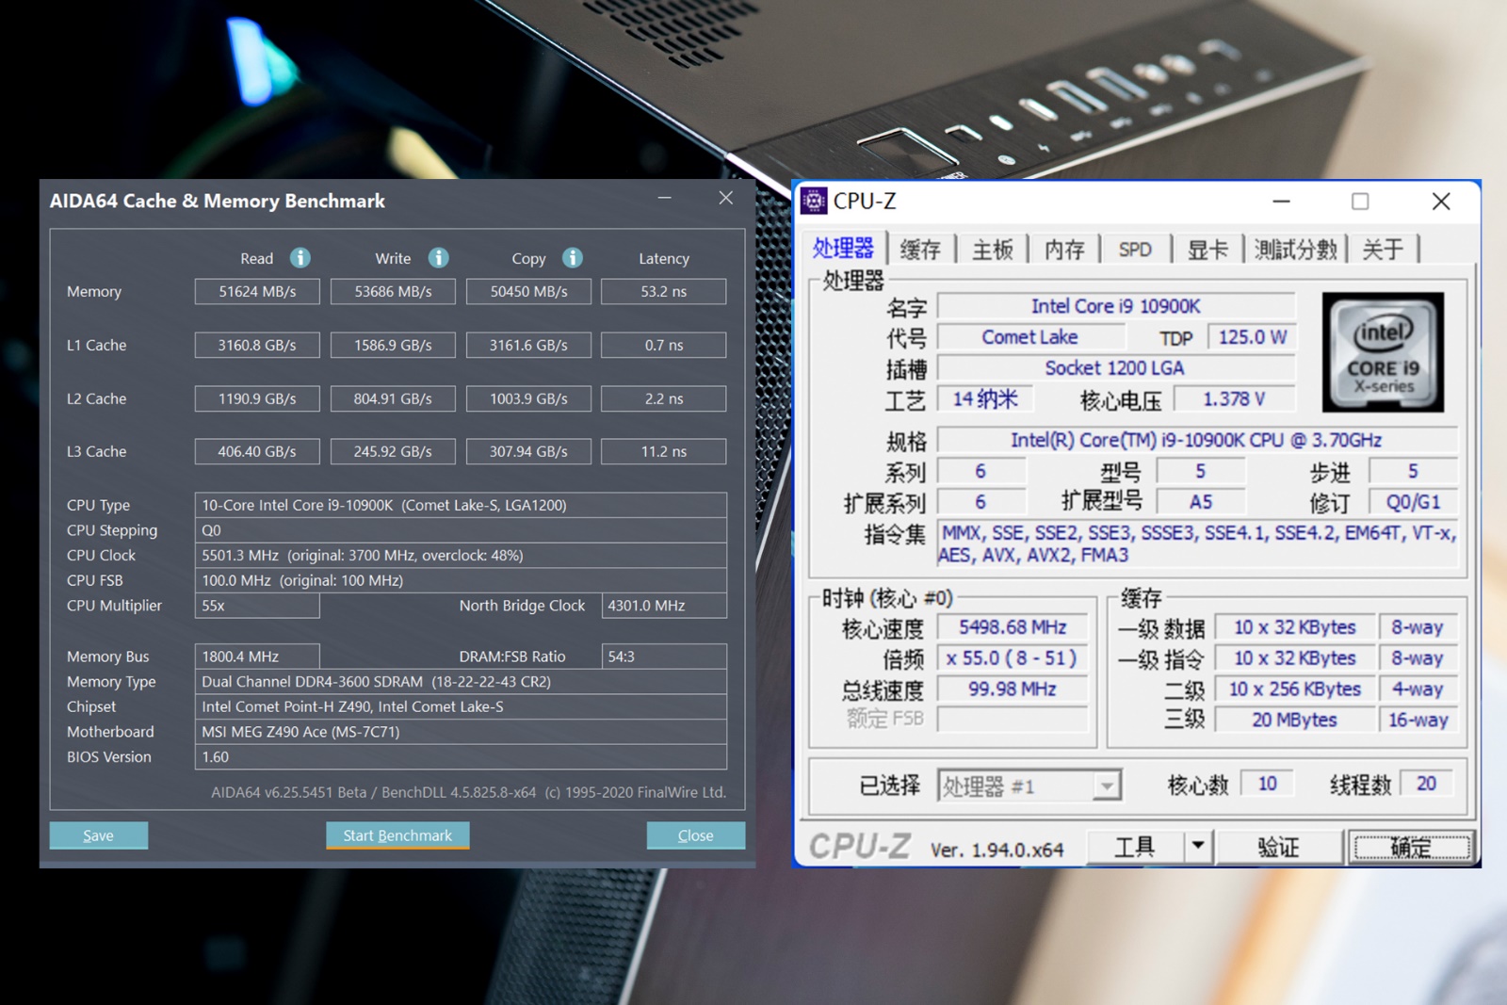The width and height of the screenshot is (1507, 1005).
Task: Click the Copy info icon in AIDA64
Action: click(x=573, y=257)
